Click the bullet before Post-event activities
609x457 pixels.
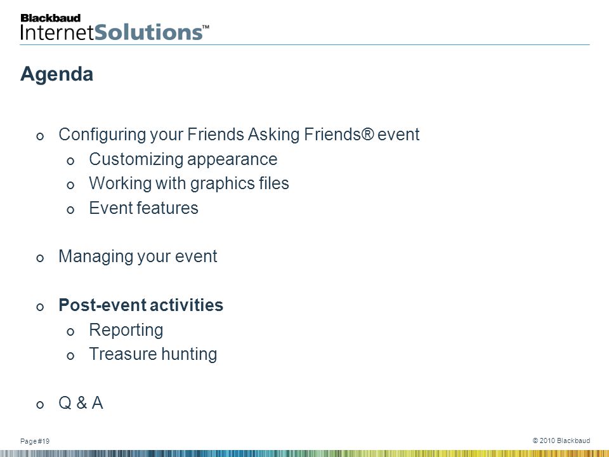40,307
